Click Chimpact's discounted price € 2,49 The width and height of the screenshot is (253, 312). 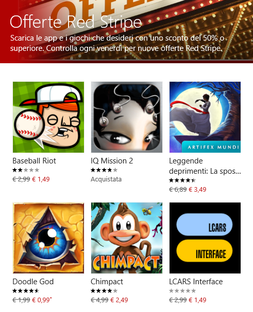point(119,300)
